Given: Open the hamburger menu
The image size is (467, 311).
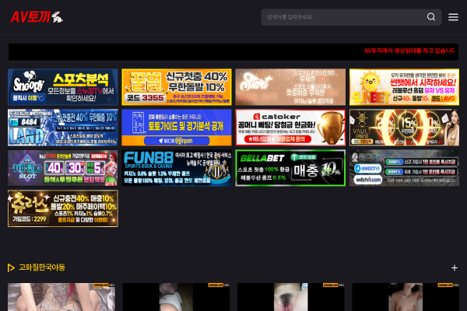Looking at the screenshot, I should click(x=453, y=17).
